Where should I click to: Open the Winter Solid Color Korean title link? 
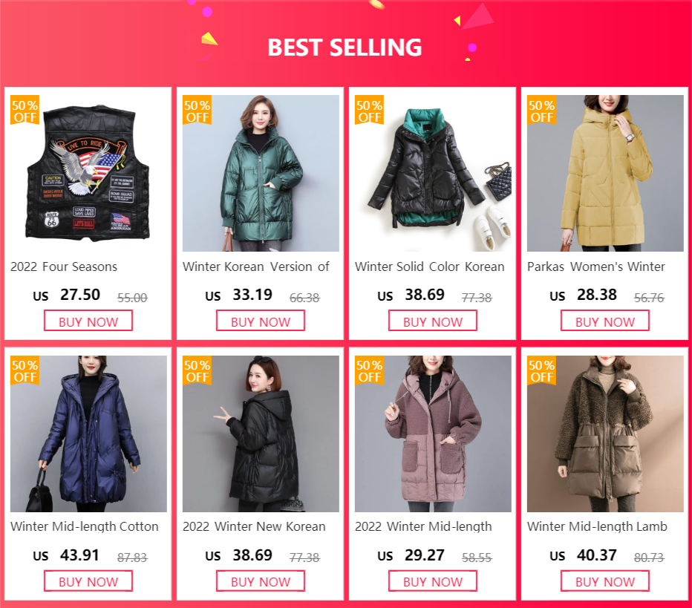[x=429, y=267]
